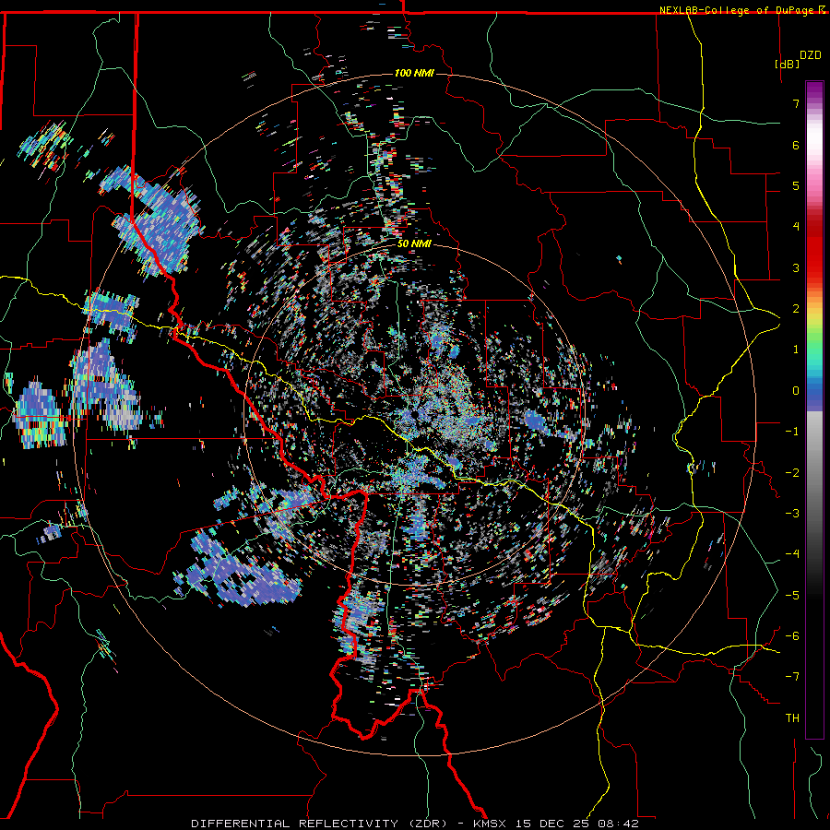Screen dimensions: 830x830
Task: Click the DZD product label
Action: [x=810, y=55]
